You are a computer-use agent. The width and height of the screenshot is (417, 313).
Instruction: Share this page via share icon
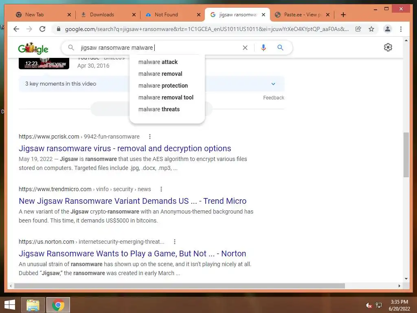(358, 29)
